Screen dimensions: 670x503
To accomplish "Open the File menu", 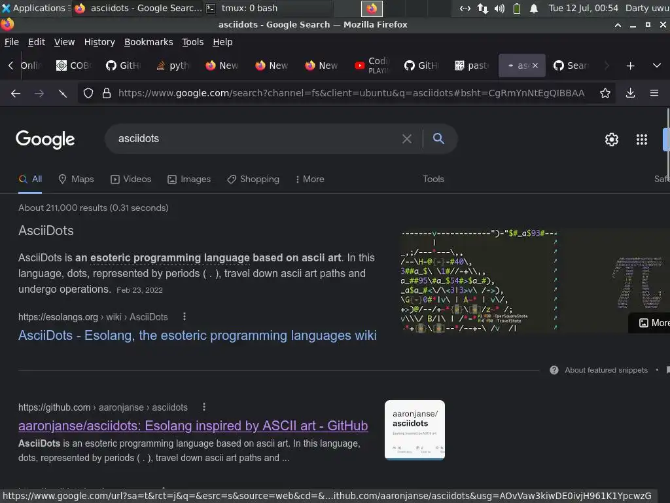I will 12,42.
